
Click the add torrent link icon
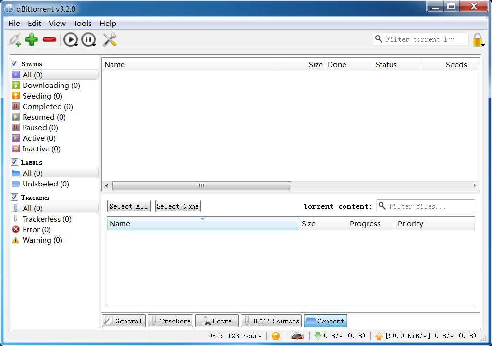coord(15,40)
